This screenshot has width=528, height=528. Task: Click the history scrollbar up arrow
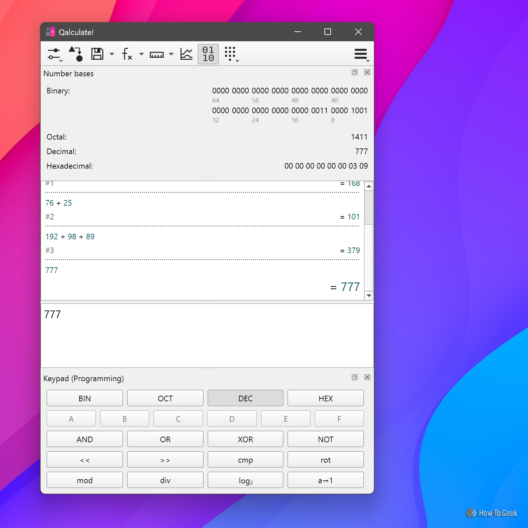click(x=369, y=186)
